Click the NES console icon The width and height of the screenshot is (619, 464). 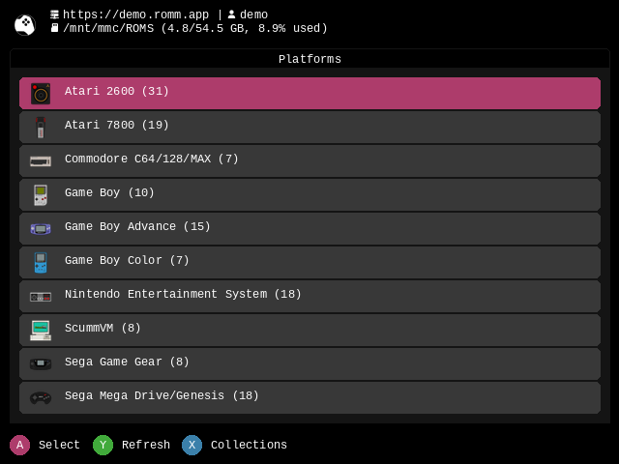click(x=41, y=297)
